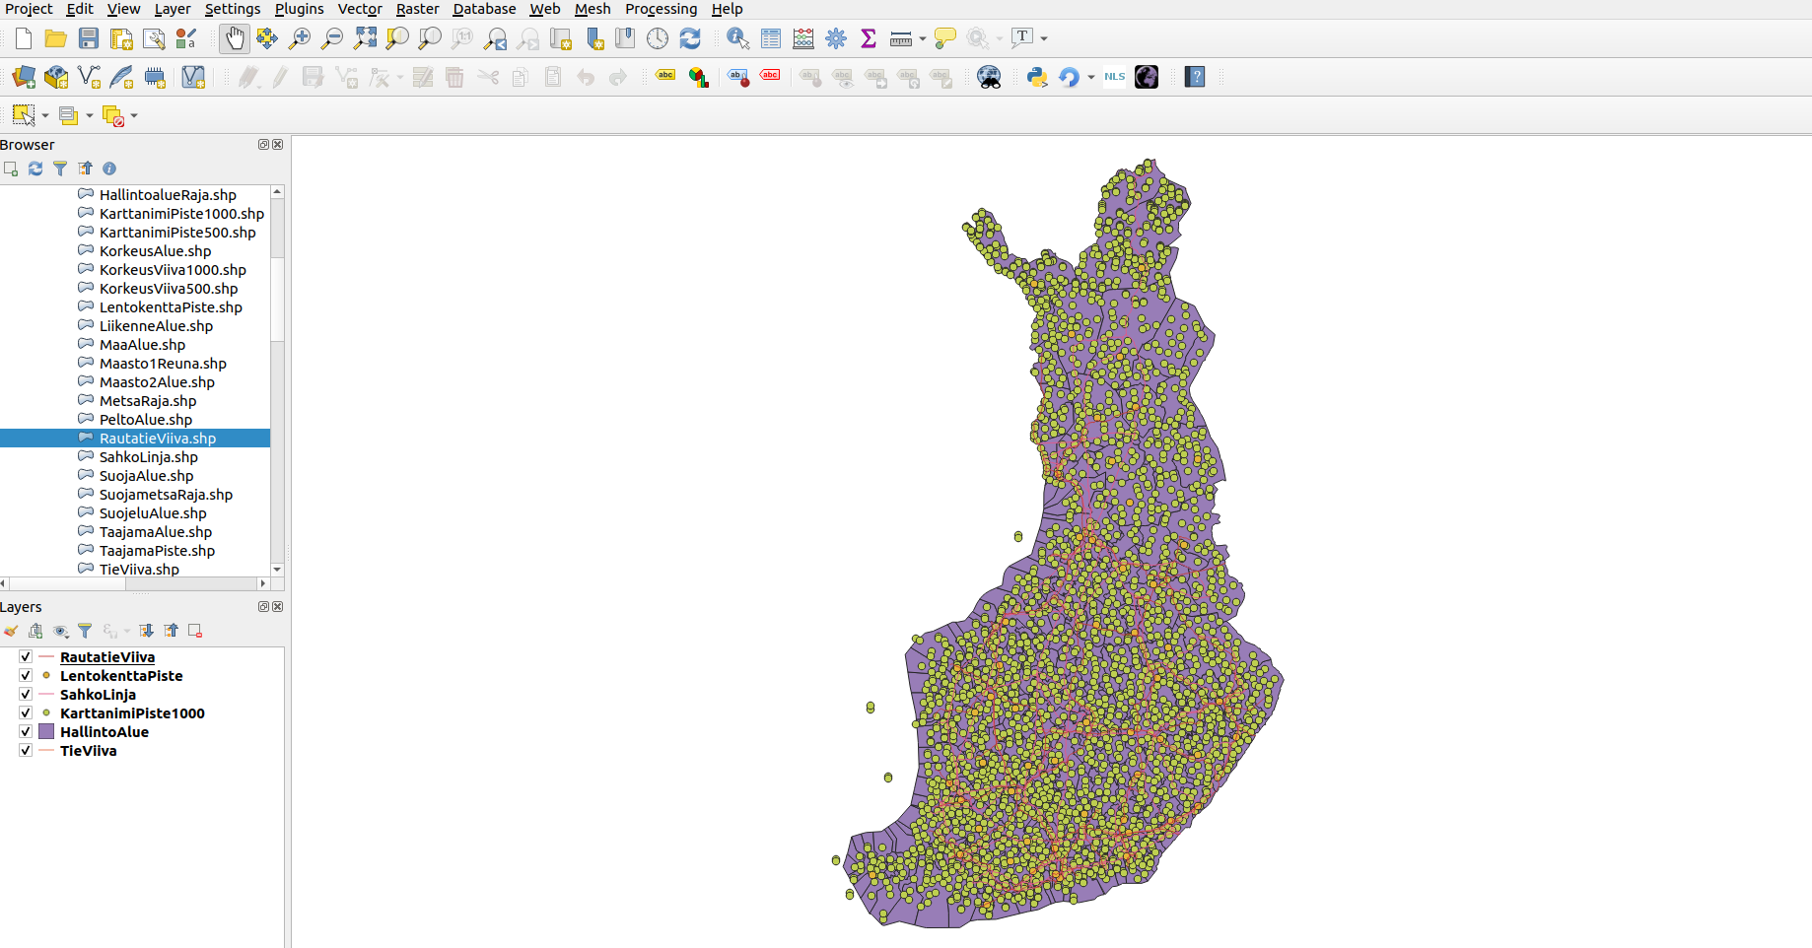Open the Vector menu

(x=359, y=9)
